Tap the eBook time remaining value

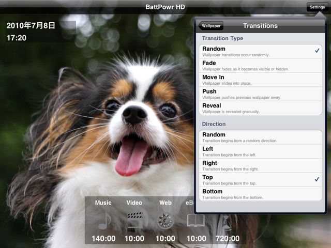point(197,239)
